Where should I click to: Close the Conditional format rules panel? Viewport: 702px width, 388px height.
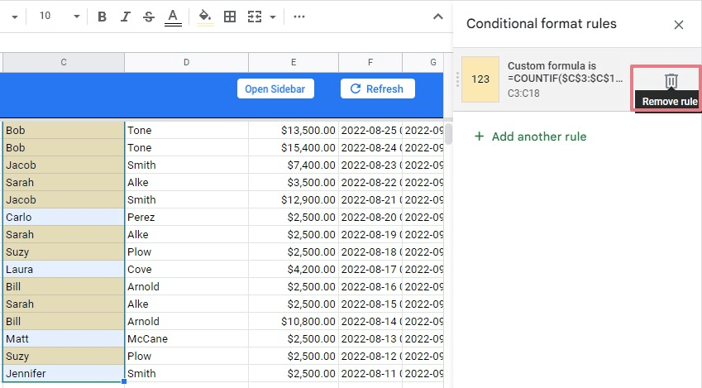pyautogui.click(x=679, y=24)
